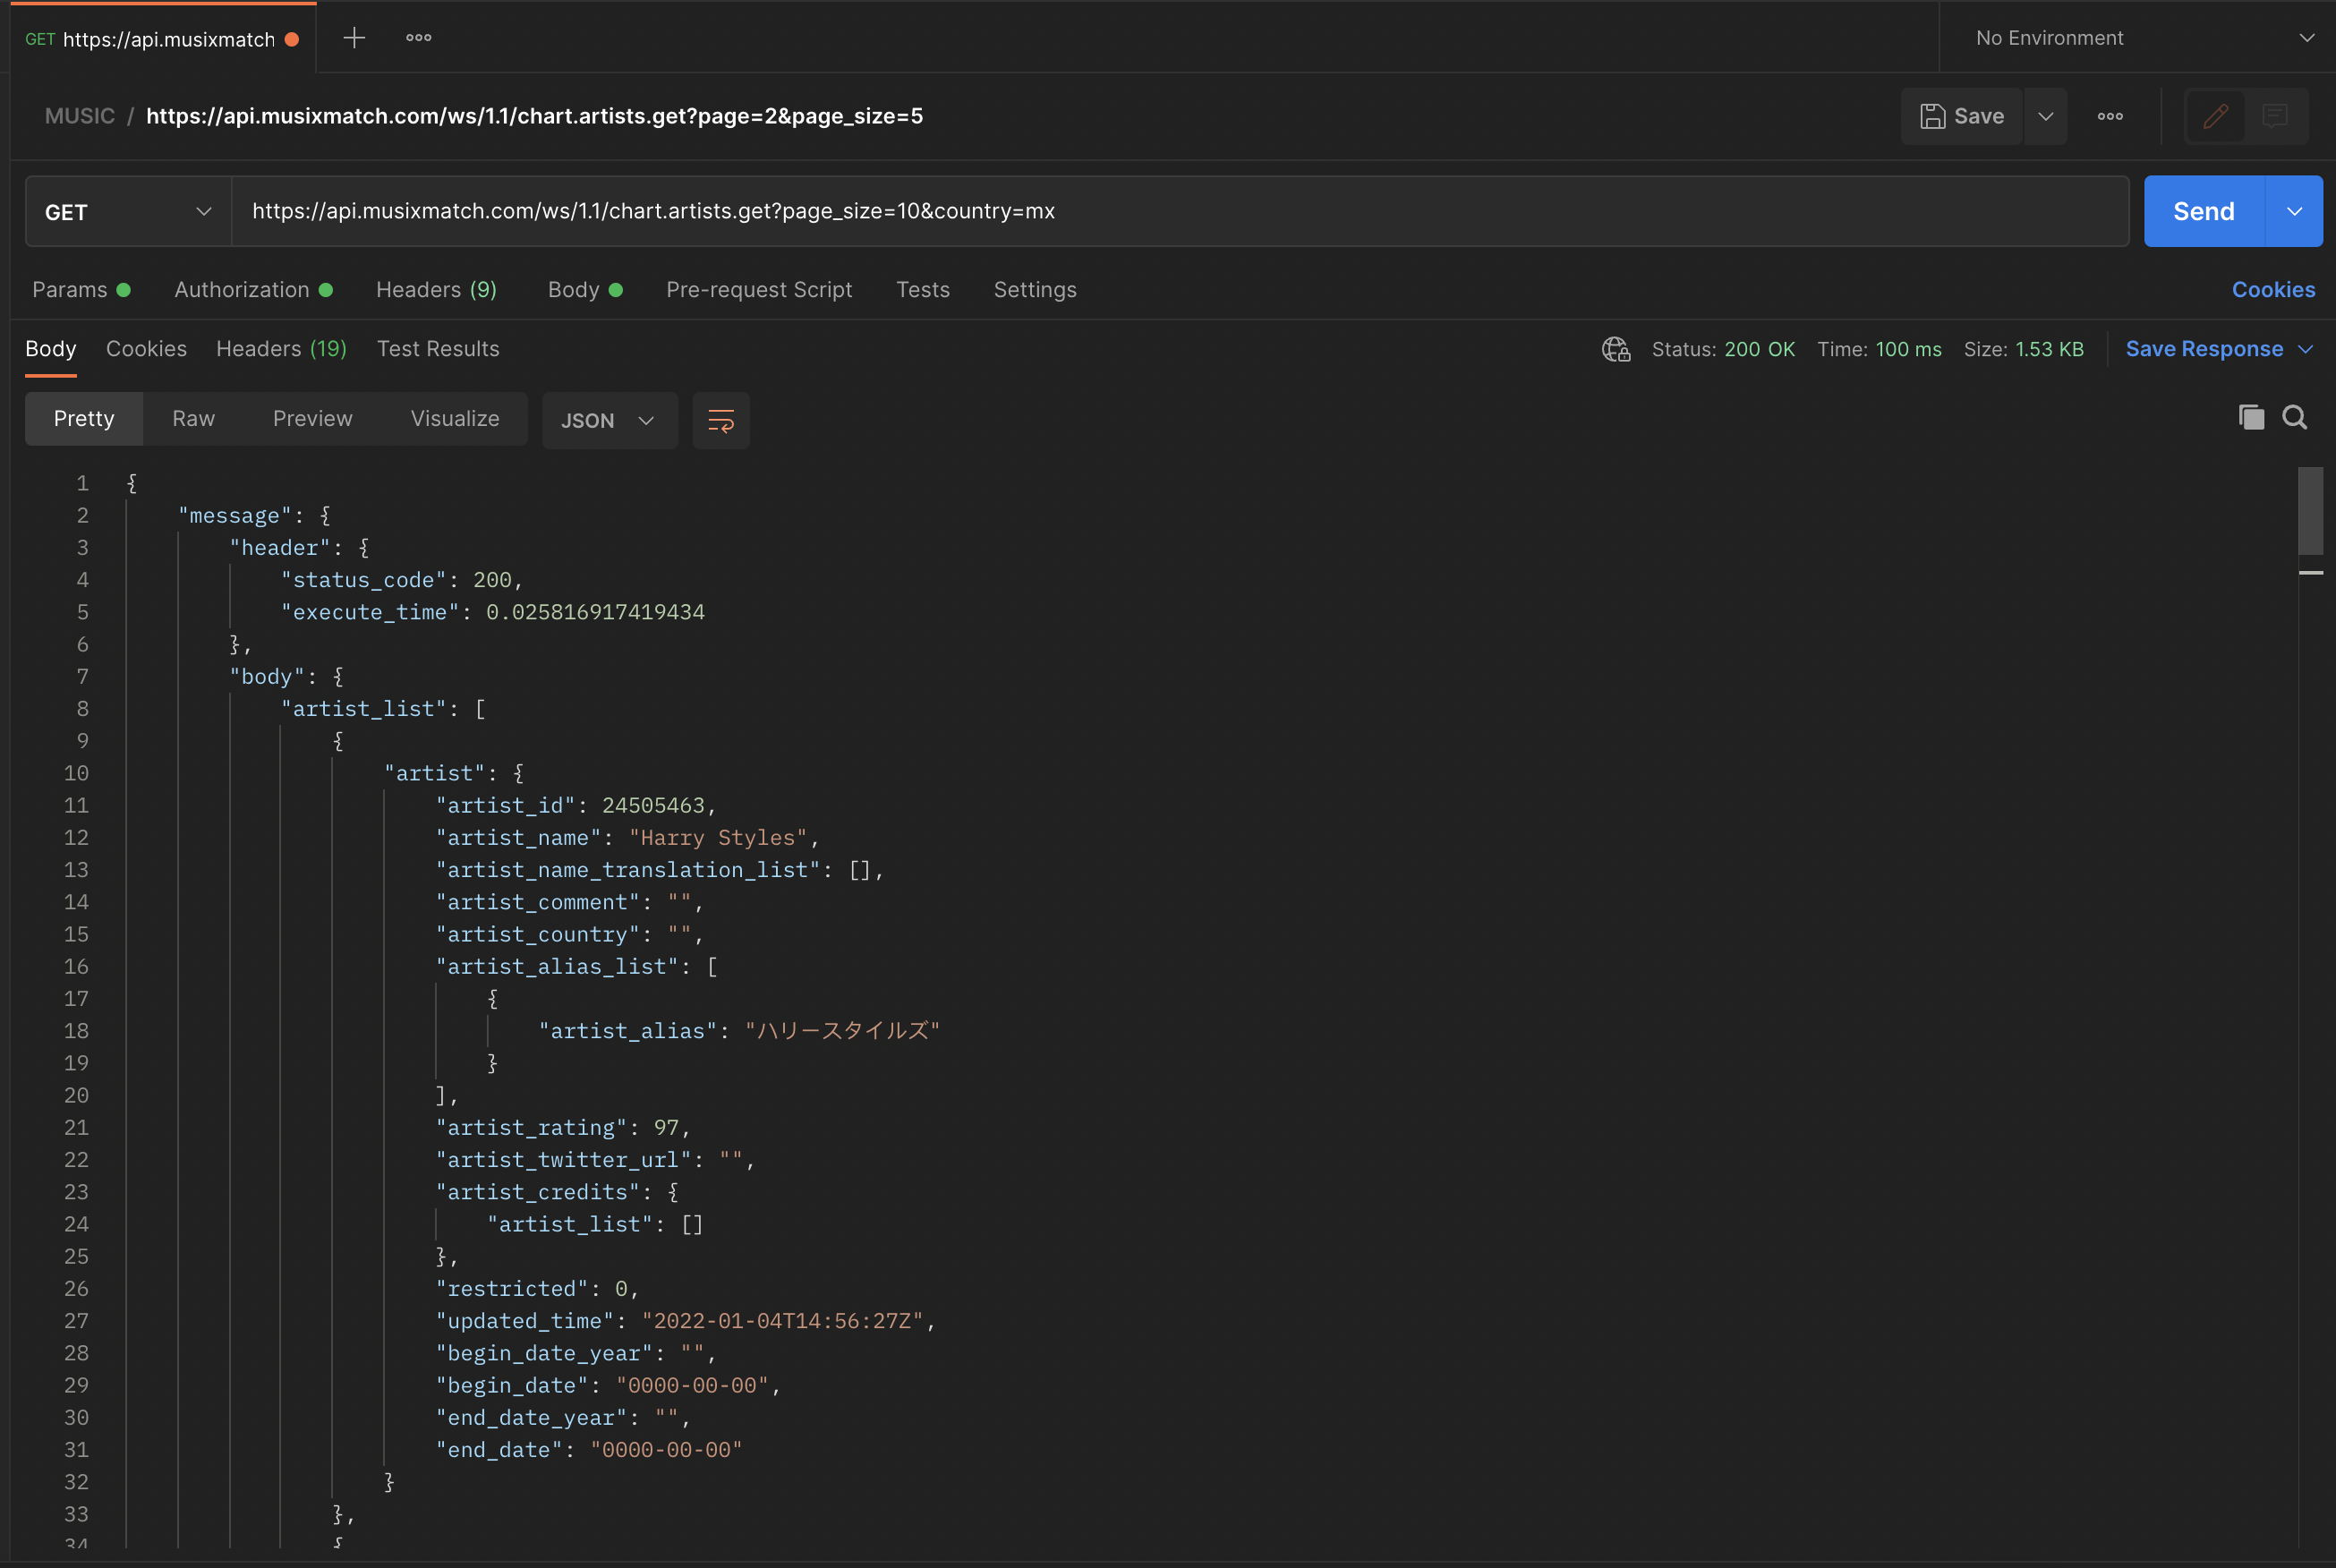The image size is (2336, 1568).
Task: Activate the Preview response view
Action: [312, 418]
